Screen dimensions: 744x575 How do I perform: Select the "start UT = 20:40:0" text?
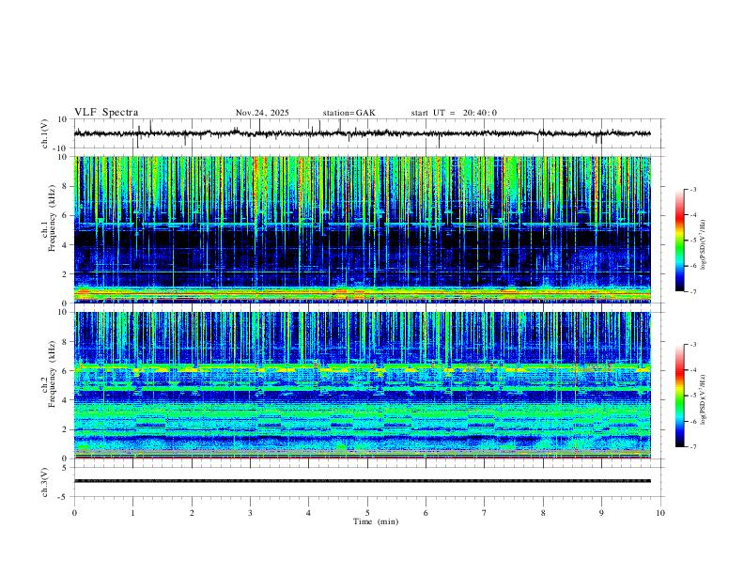click(454, 113)
